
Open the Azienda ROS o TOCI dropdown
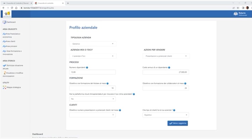coord(93,56)
